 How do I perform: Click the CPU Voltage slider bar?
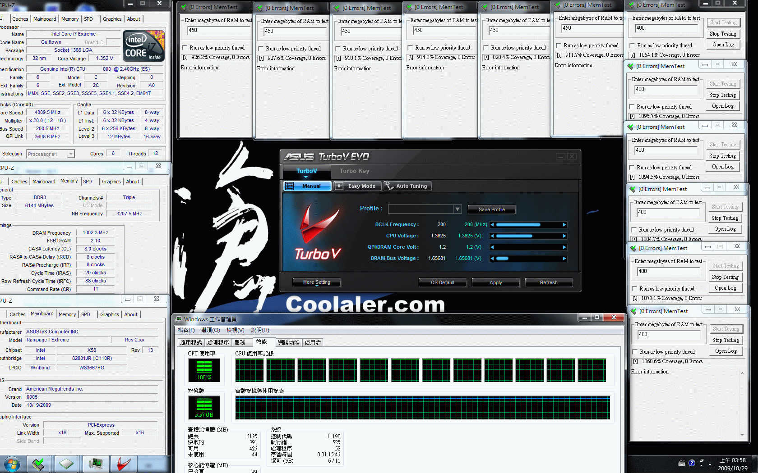[x=528, y=236]
